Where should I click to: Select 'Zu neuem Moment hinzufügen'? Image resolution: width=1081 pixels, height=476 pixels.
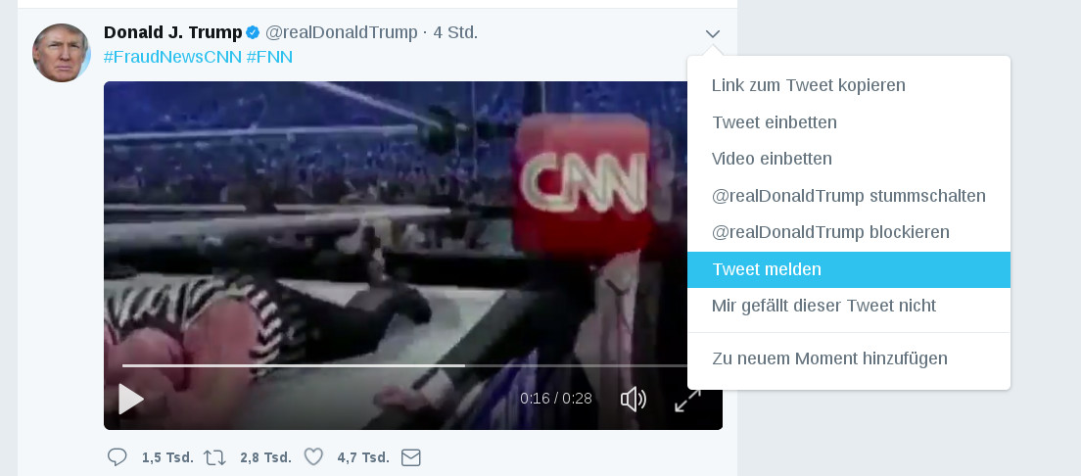(x=830, y=358)
